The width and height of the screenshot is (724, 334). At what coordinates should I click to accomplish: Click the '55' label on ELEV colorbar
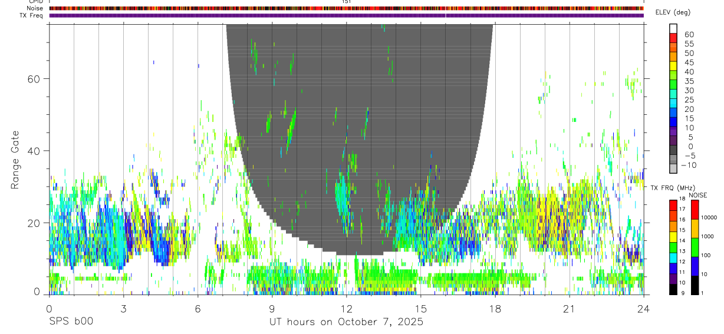pyautogui.click(x=688, y=43)
